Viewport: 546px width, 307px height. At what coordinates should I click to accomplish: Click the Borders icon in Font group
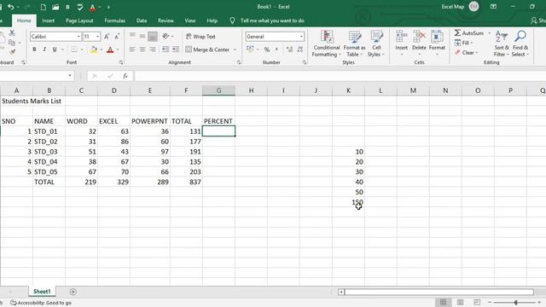click(x=74, y=49)
